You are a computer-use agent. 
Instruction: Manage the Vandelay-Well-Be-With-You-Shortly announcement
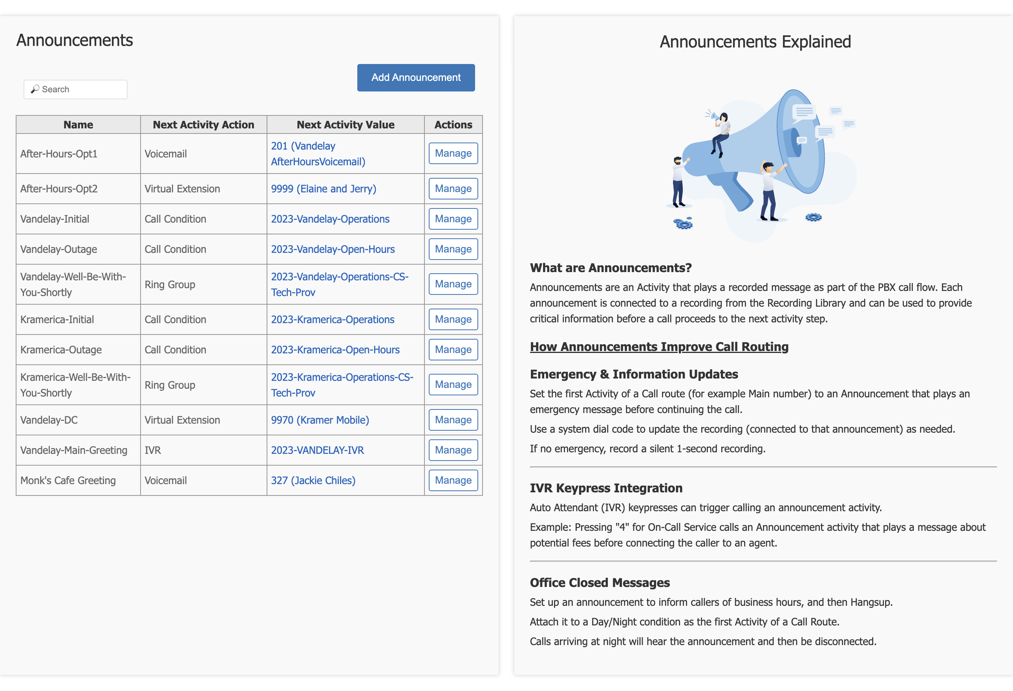pos(453,284)
